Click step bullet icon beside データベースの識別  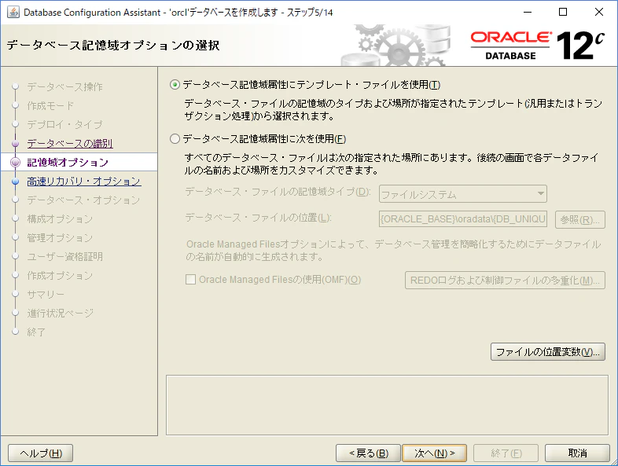tap(16, 143)
